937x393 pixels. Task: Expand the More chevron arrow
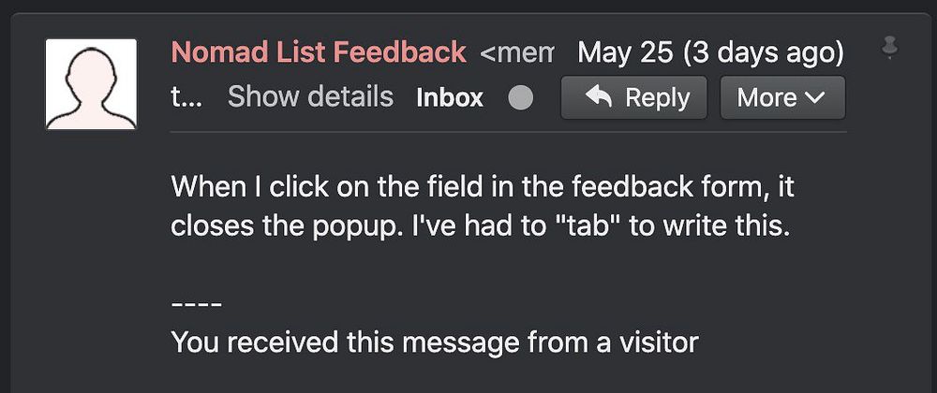(814, 97)
